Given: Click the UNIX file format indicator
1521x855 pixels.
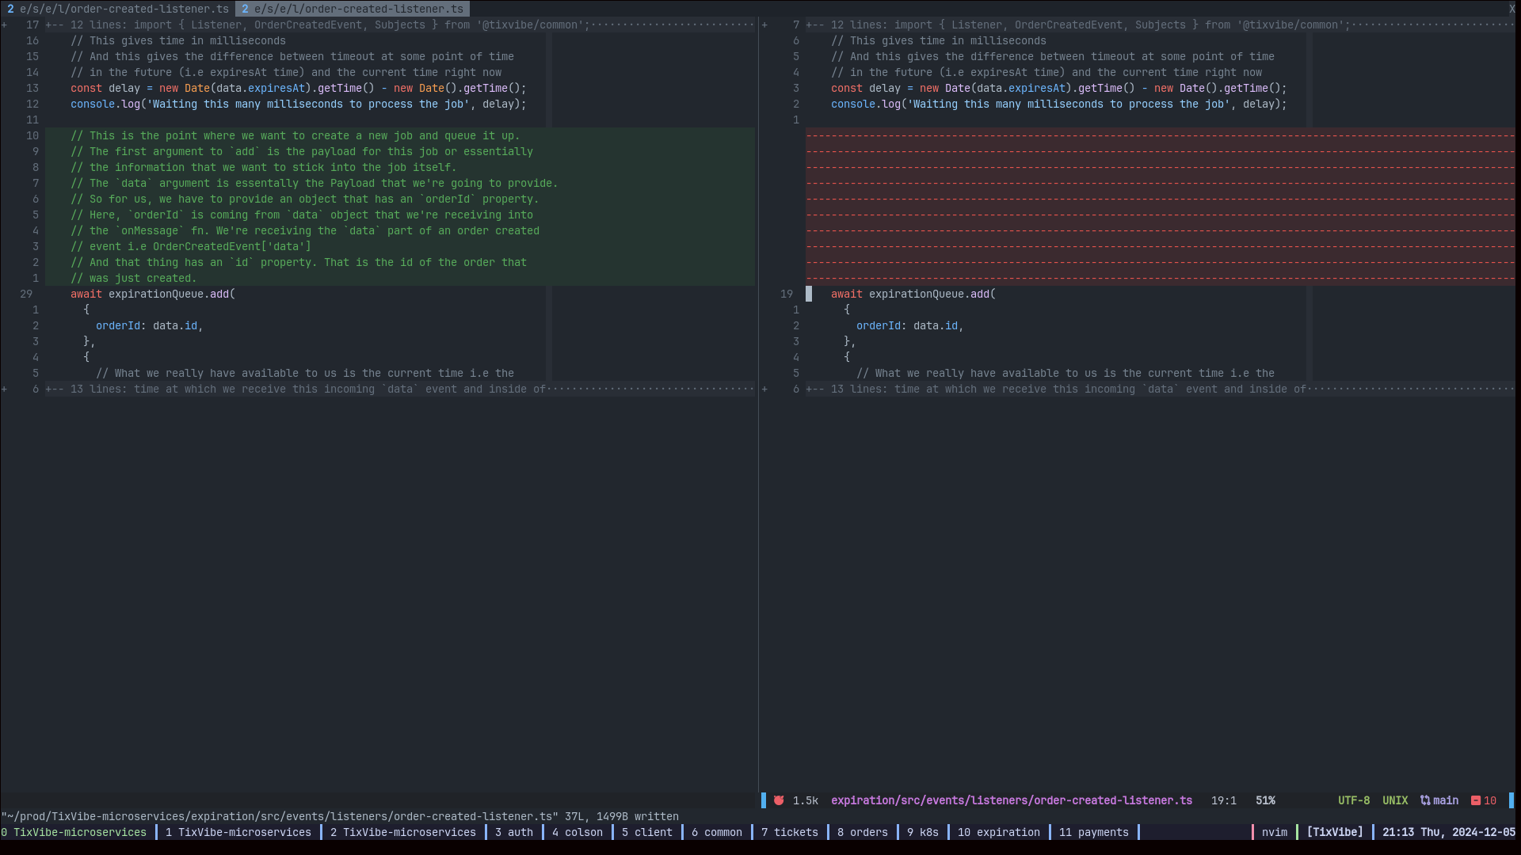Looking at the screenshot, I should [x=1395, y=800].
